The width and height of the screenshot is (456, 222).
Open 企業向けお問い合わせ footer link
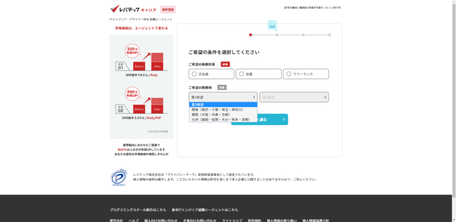200,220
